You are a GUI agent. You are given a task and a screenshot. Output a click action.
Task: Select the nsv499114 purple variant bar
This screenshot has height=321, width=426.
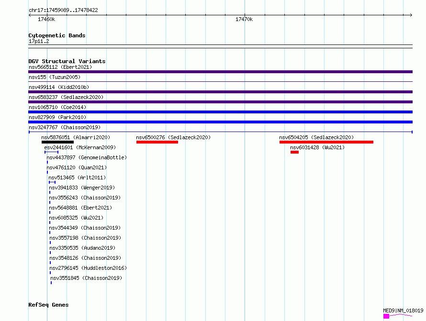tap(220, 92)
